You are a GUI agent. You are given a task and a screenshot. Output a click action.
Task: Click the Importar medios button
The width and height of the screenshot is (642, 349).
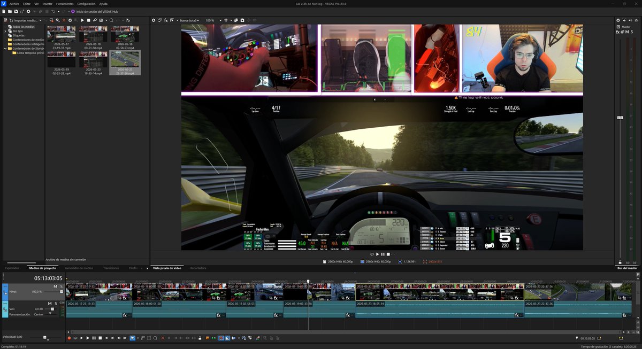pos(24,20)
